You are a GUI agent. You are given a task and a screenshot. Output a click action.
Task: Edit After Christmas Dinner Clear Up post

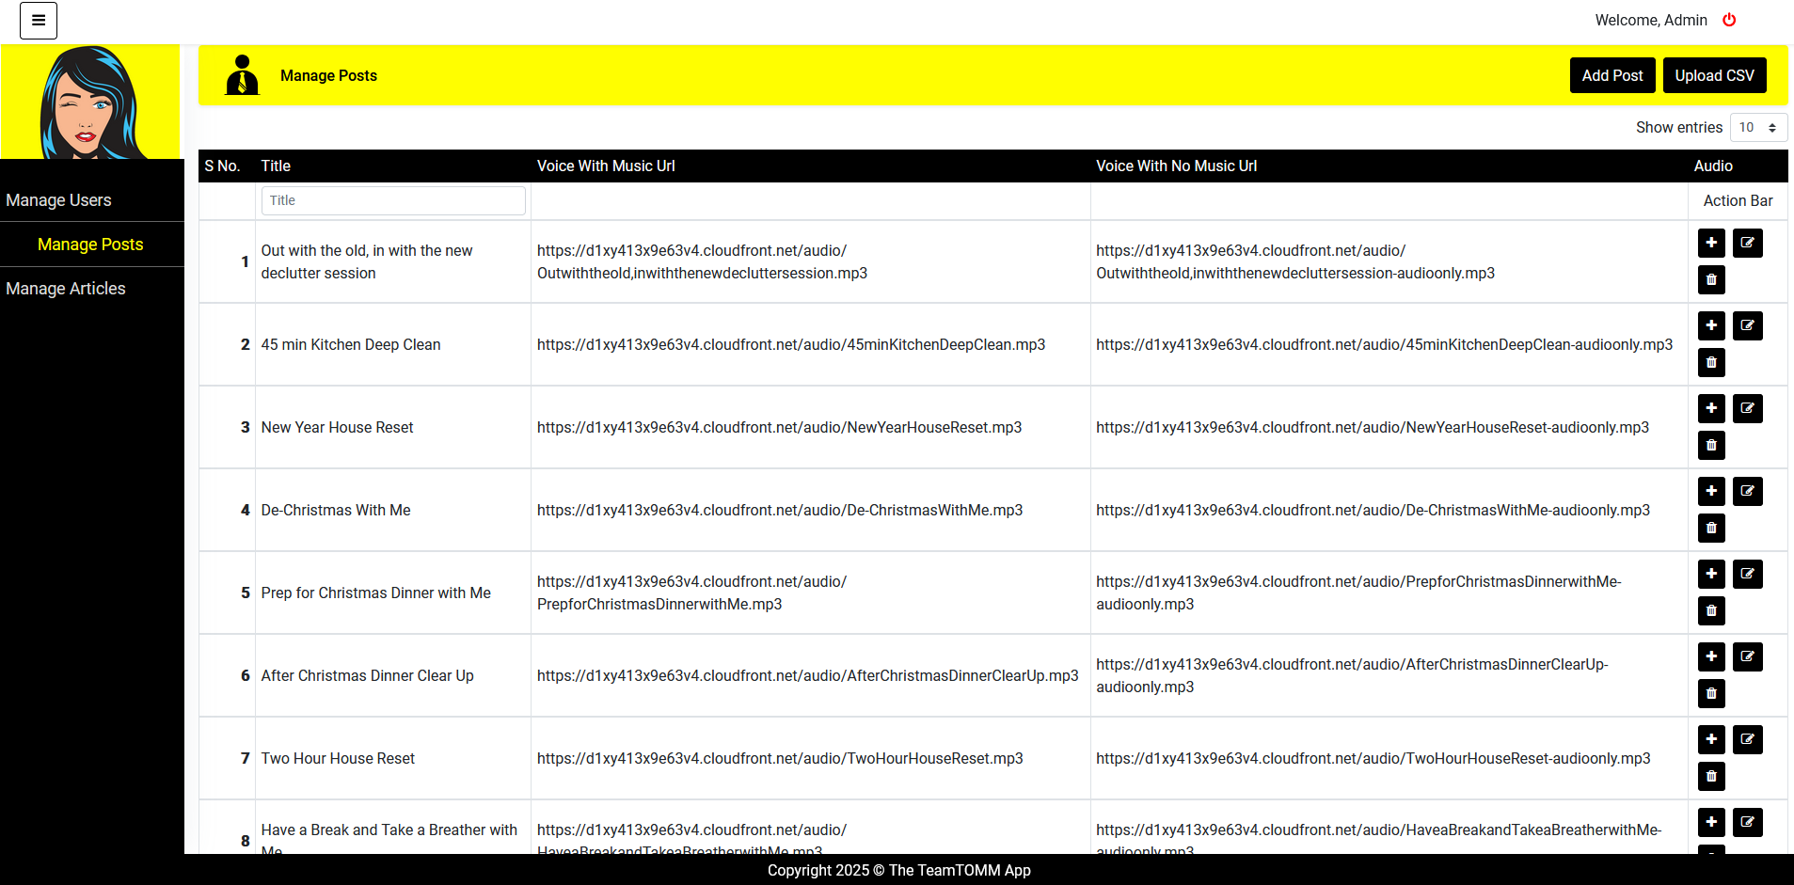coord(1747,656)
